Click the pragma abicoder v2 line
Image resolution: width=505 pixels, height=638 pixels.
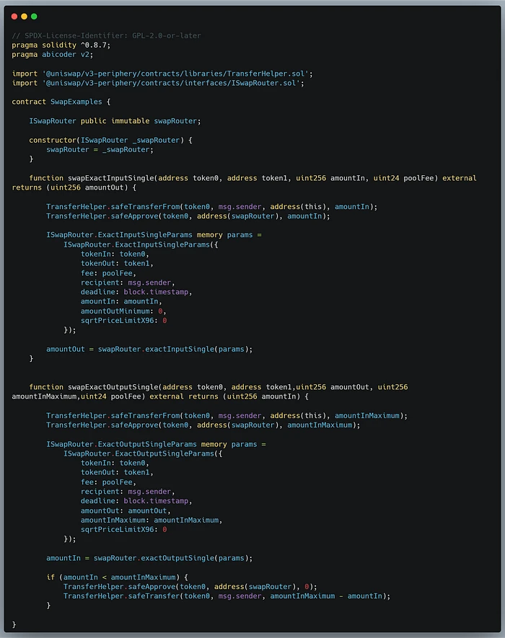click(x=52, y=54)
